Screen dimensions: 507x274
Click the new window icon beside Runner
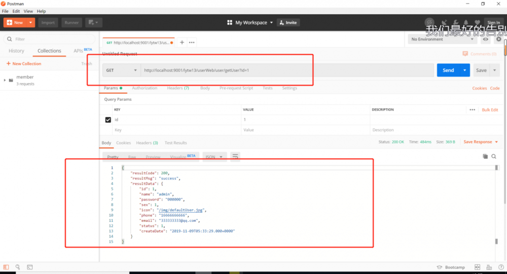93,22
